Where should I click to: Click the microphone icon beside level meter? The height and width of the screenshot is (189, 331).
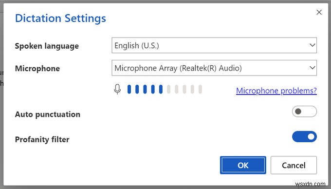[117, 89]
